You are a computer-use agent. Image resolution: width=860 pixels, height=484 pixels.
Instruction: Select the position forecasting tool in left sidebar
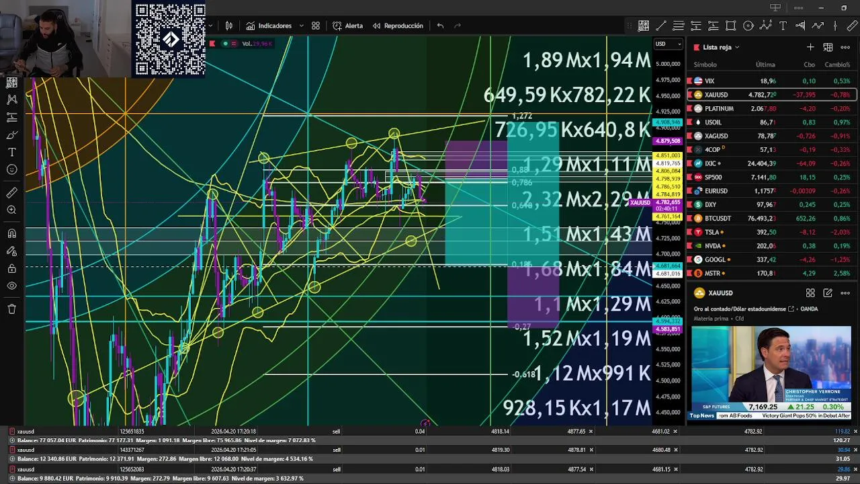[11, 117]
